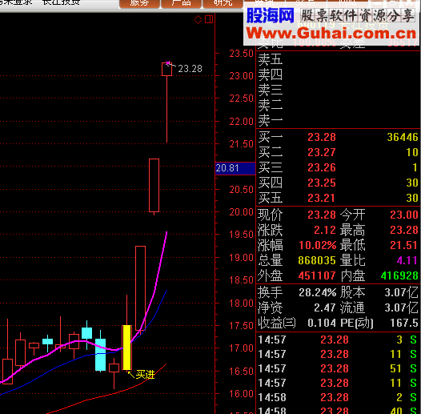Click the 卖四 row label

[270, 74]
